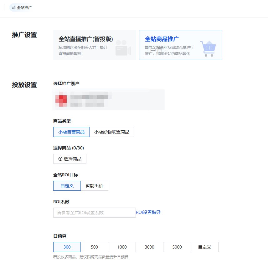The image size is (268, 267).
Task: Select daily budget 300
Action: (x=67, y=247)
